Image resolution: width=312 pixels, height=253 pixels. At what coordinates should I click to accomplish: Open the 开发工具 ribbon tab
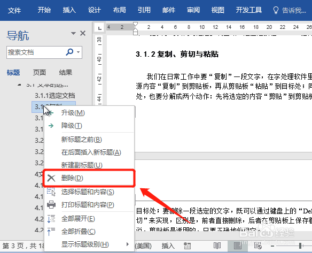(x=249, y=10)
